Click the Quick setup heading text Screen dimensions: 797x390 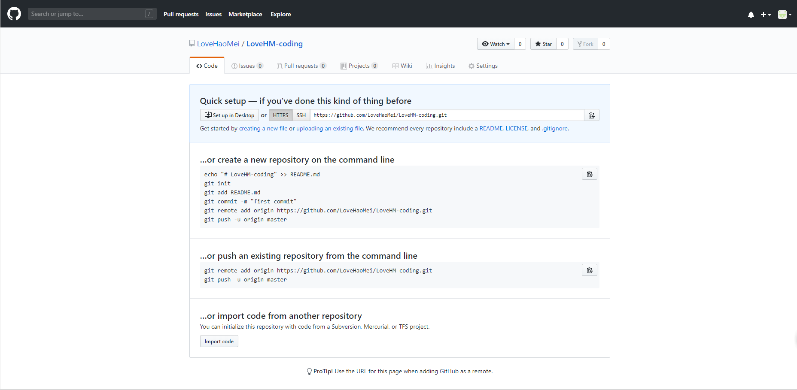point(305,101)
